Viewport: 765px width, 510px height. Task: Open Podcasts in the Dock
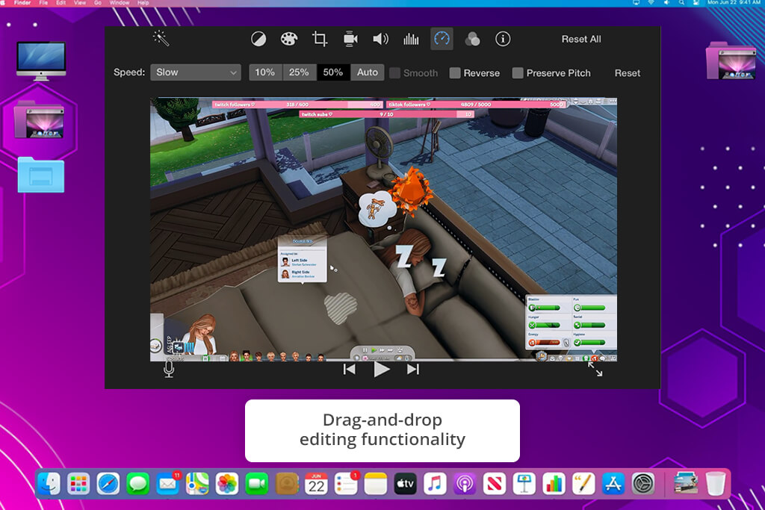[x=465, y=484]
